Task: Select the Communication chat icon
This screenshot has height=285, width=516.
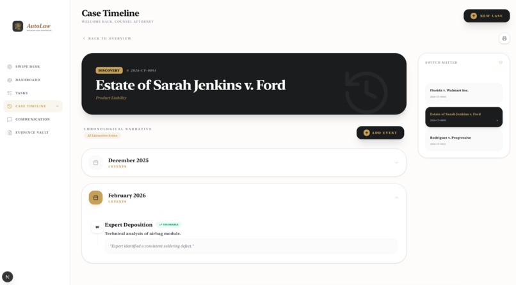Action: [x=10, y=119]
